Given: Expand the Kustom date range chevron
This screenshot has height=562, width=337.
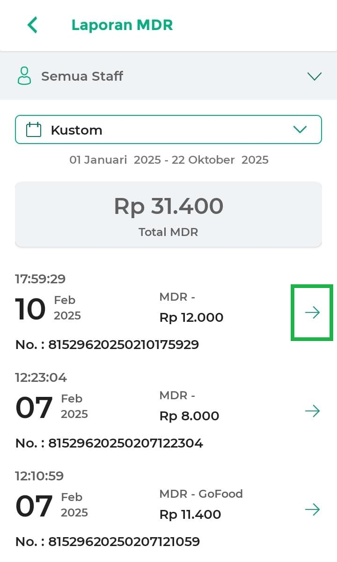Looking at the screenshot, I should [x=300, y=129].
